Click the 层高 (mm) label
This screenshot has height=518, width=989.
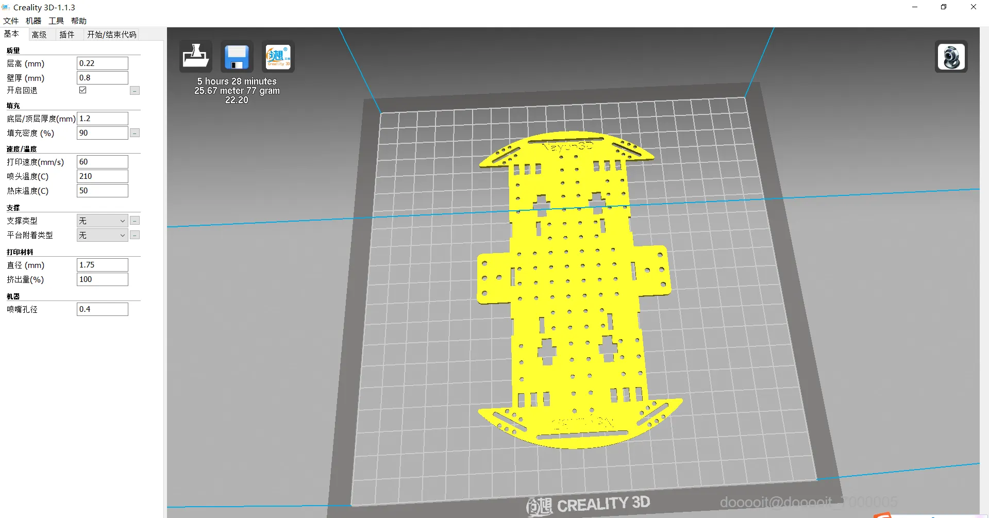pos(26,63)
